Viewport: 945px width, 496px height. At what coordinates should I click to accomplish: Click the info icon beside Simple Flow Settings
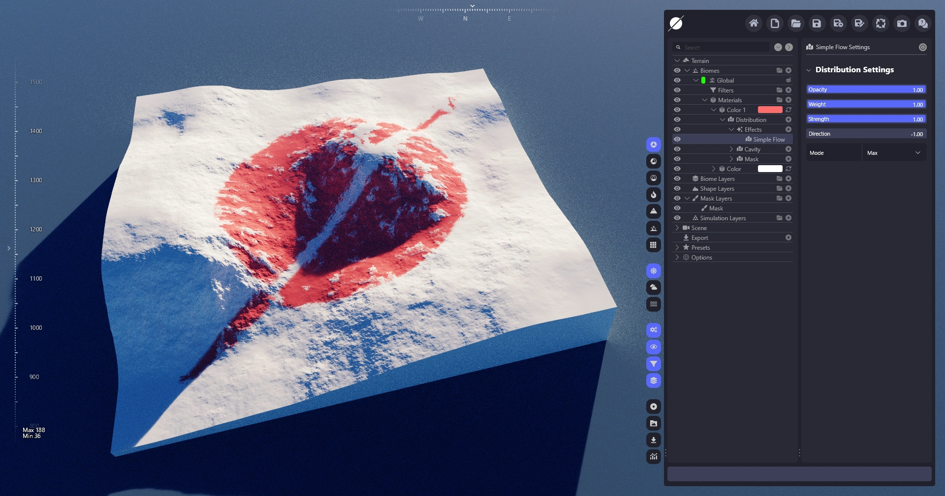coord(923,47)
